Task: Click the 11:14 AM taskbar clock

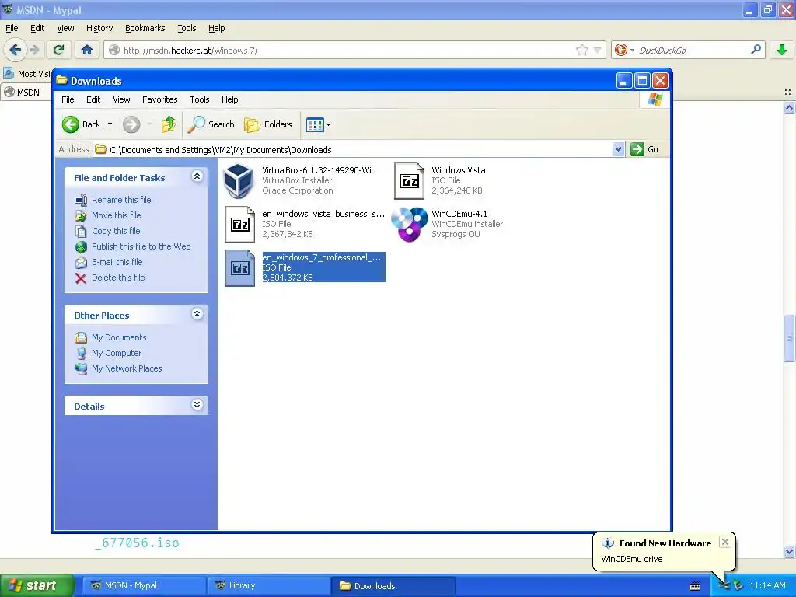Action: click(x=767, y=586)
